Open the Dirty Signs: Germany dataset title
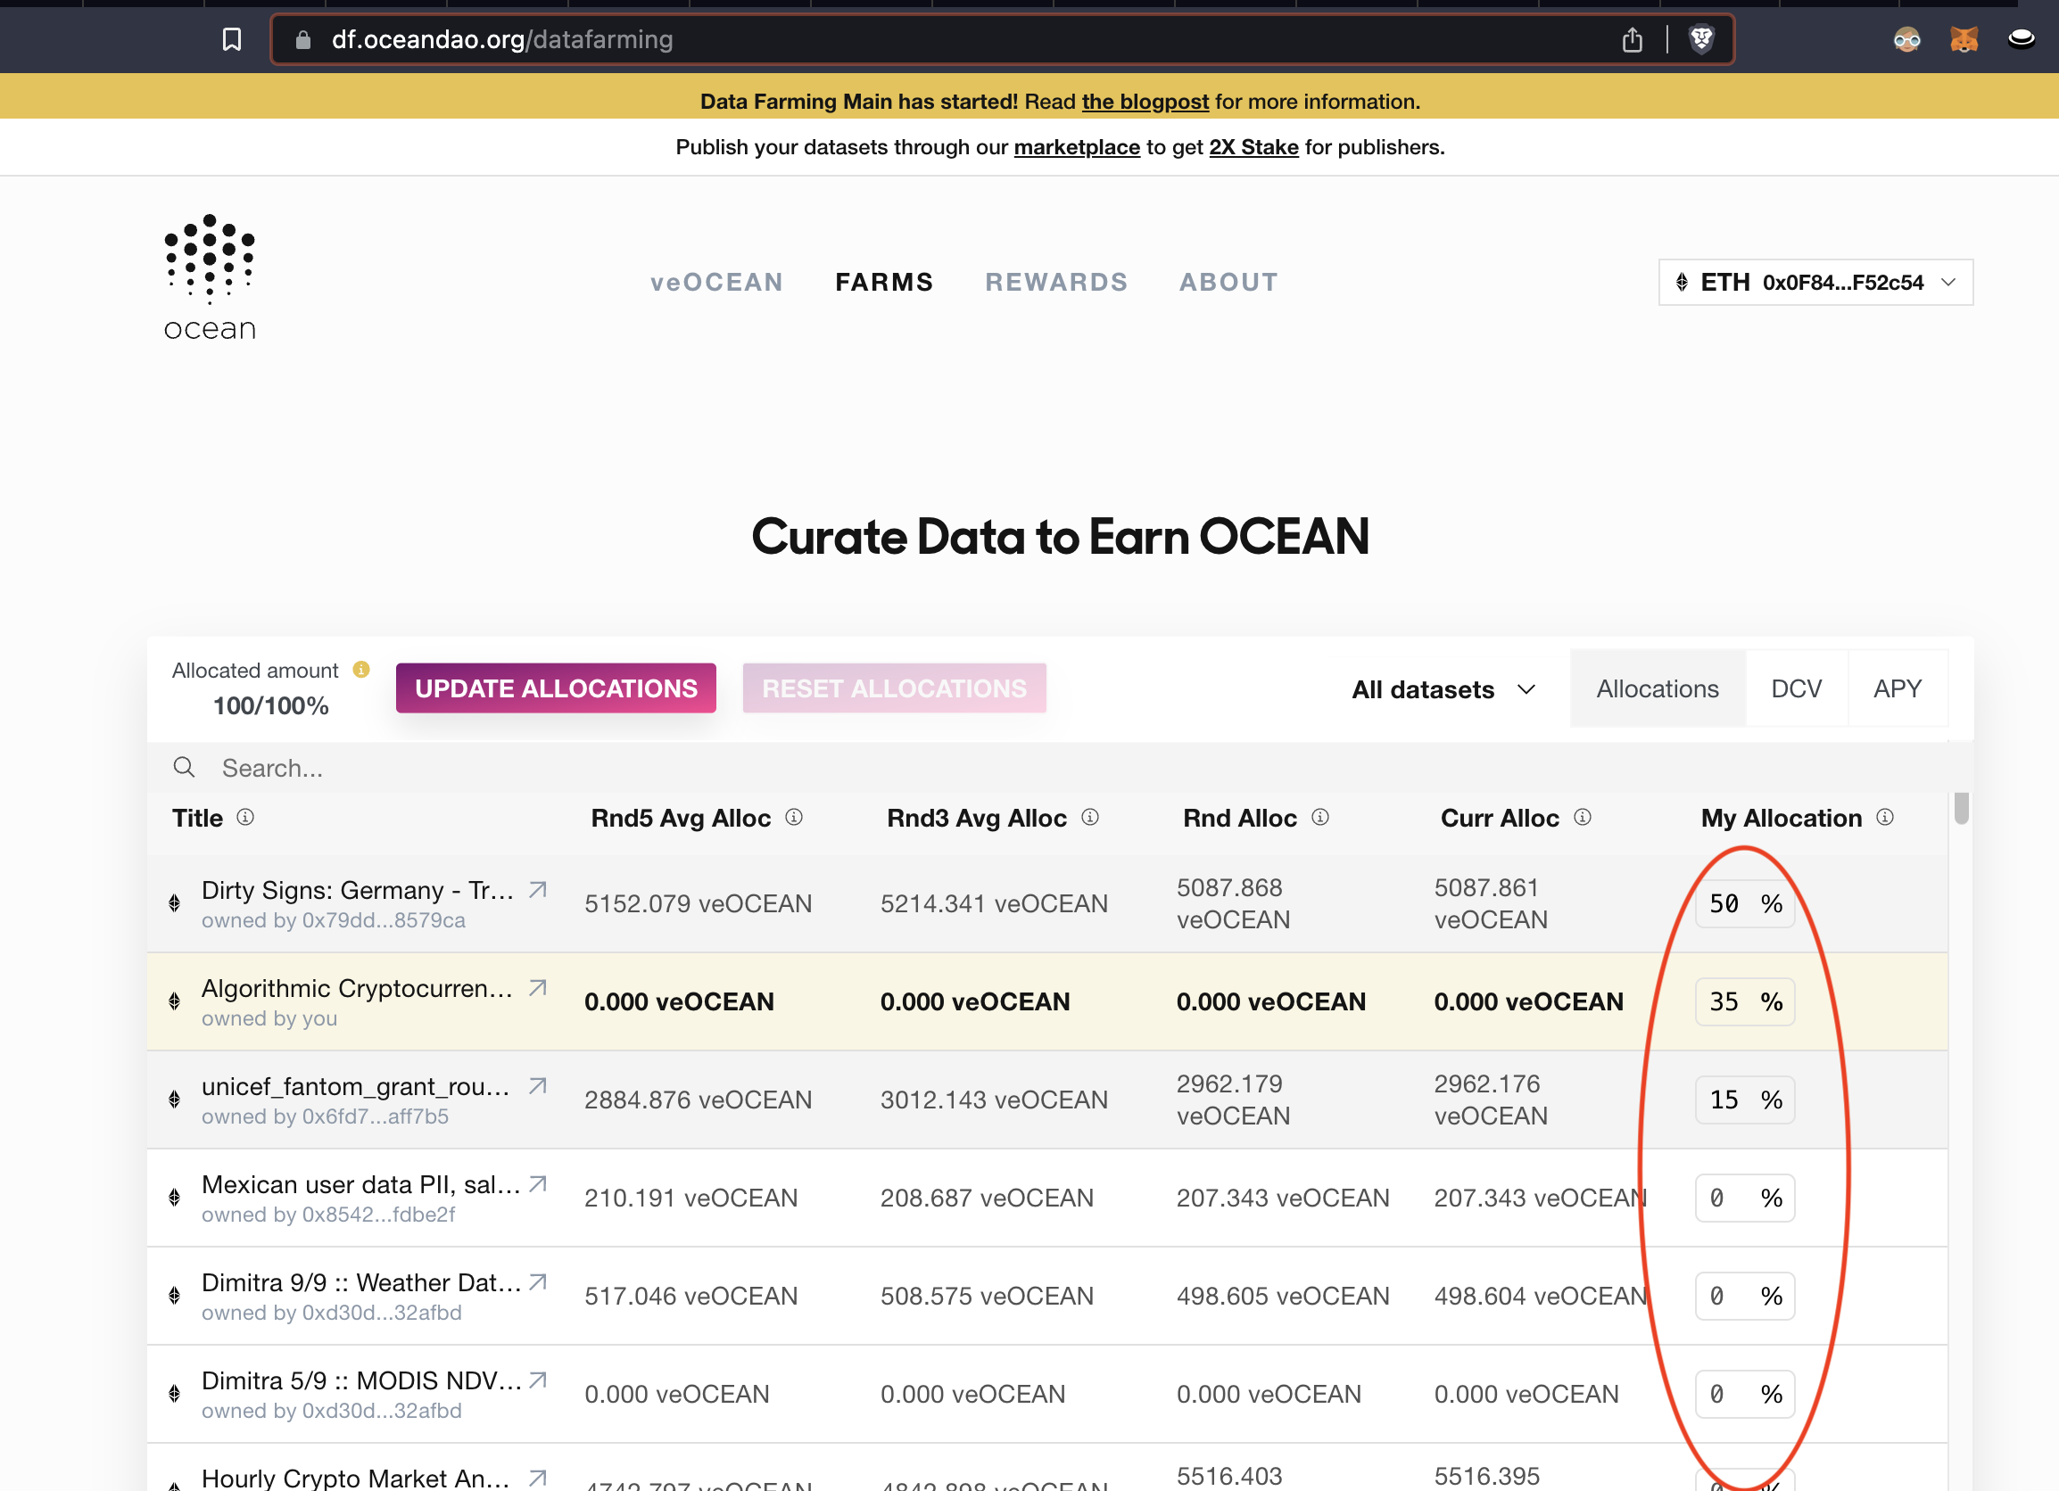The width and height of the screenshot is (2059, 1491). (x=358, y=889)
